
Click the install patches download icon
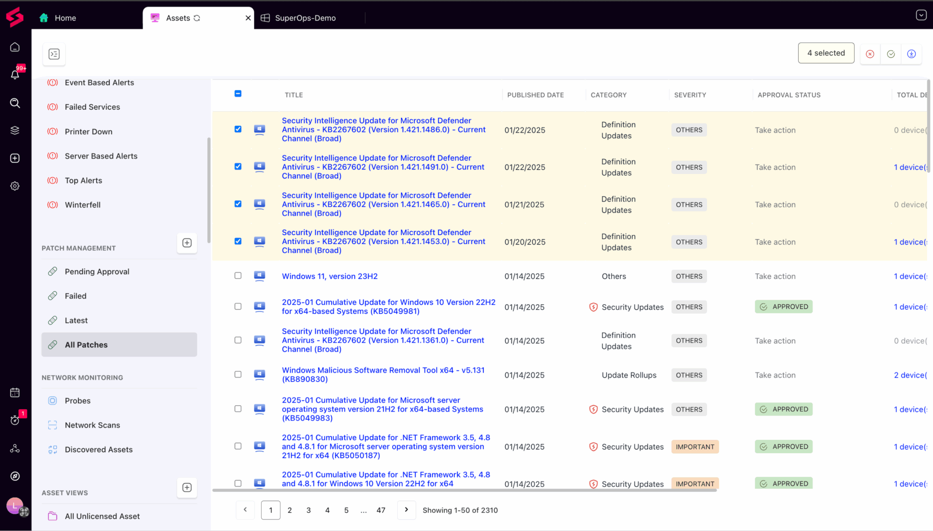911,54
